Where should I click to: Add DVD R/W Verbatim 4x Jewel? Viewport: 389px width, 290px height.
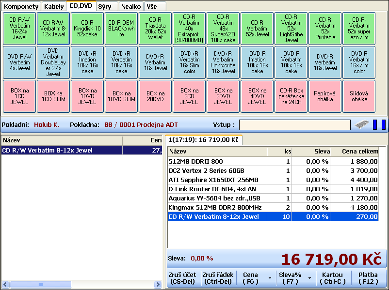pos(19,62)
